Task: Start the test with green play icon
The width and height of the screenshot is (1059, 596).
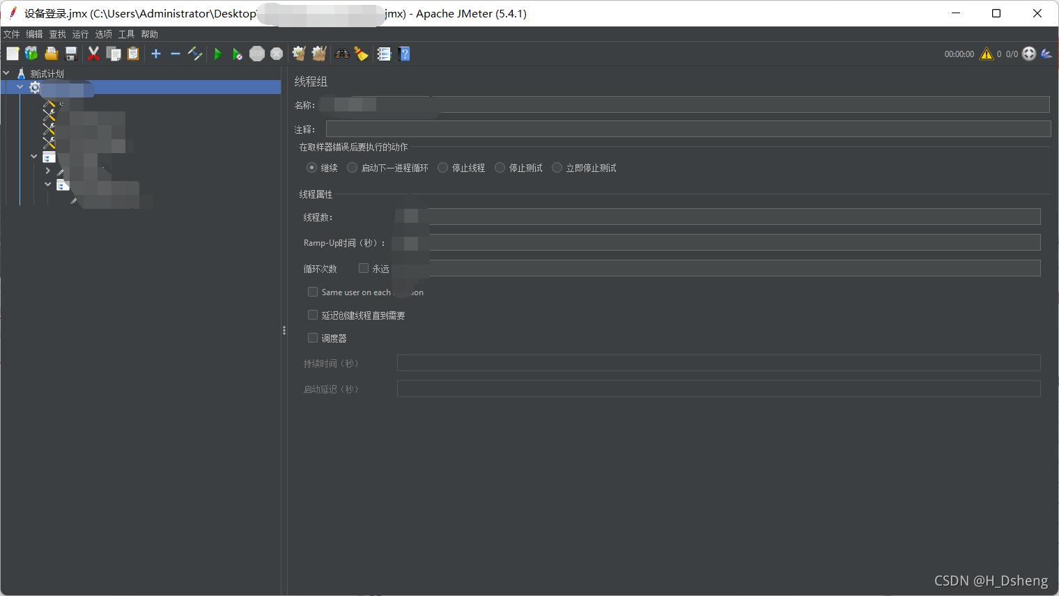Action: point(217,54)
